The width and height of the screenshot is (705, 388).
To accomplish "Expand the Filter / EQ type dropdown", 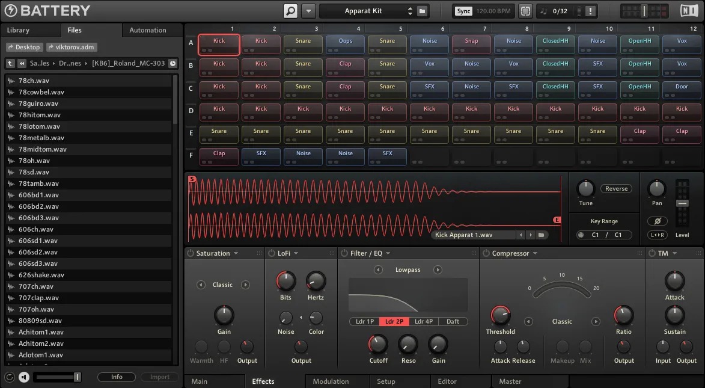I will click(388, 253).
